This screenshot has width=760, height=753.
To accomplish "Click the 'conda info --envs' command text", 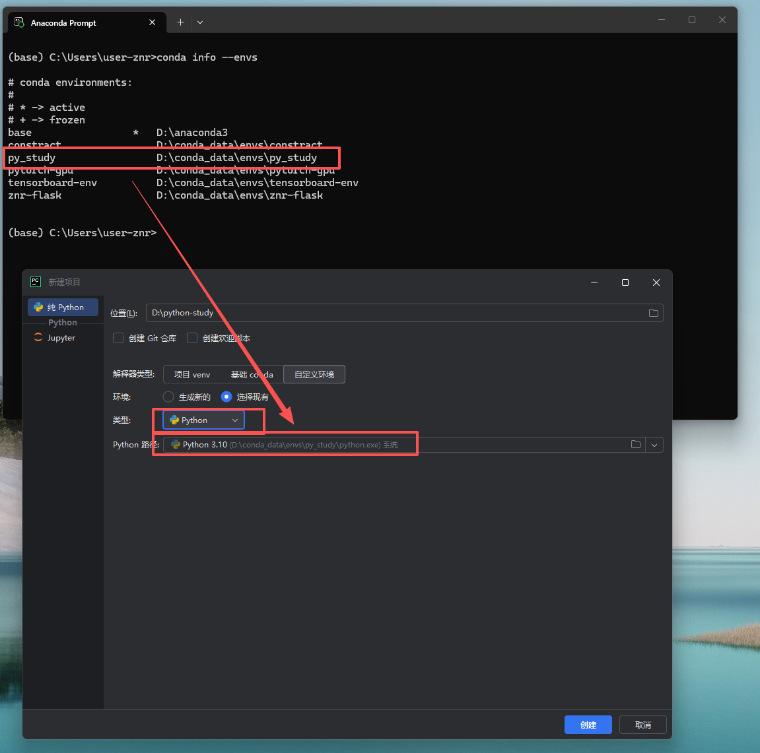I will click(x=207, y=57).
